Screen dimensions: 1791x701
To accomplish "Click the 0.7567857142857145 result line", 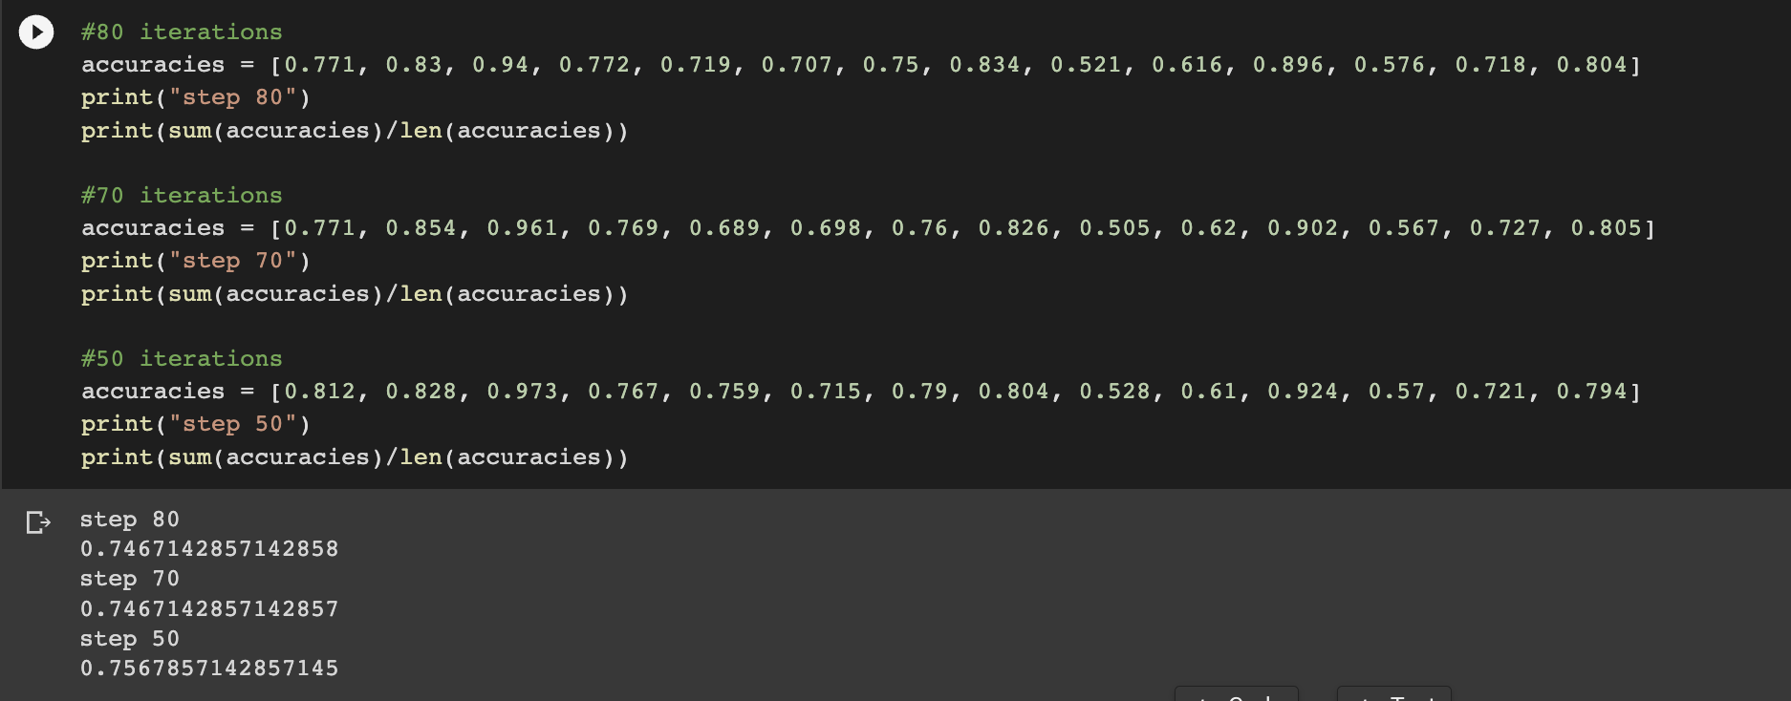I will coord(208,668).
